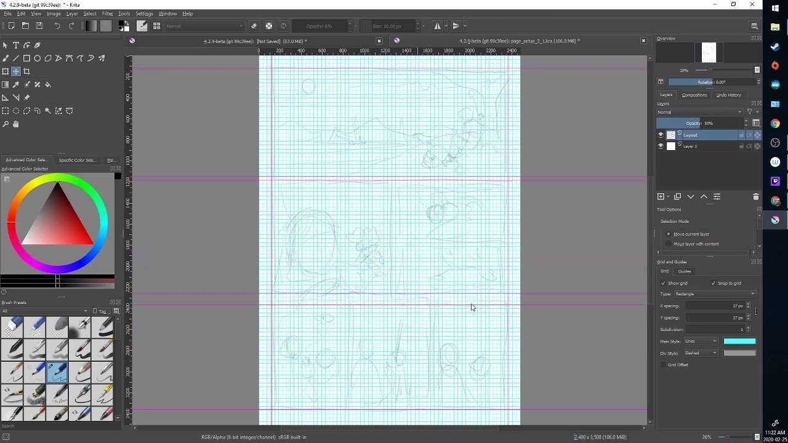
Task: Select the Bezier Curve tool
Action: click(69, 58)
